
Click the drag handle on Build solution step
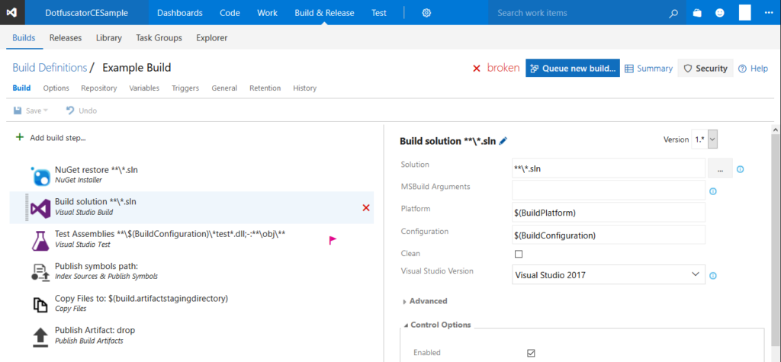point(27,207)
